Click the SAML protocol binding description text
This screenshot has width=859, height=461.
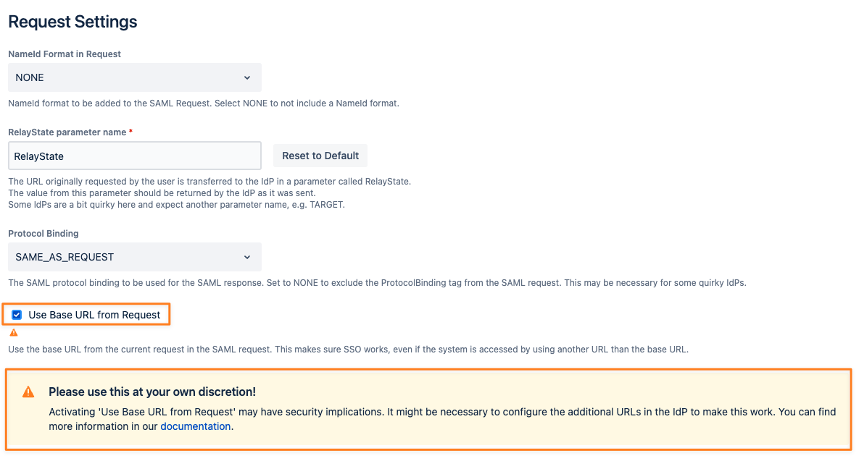click(x=377, y=283)
